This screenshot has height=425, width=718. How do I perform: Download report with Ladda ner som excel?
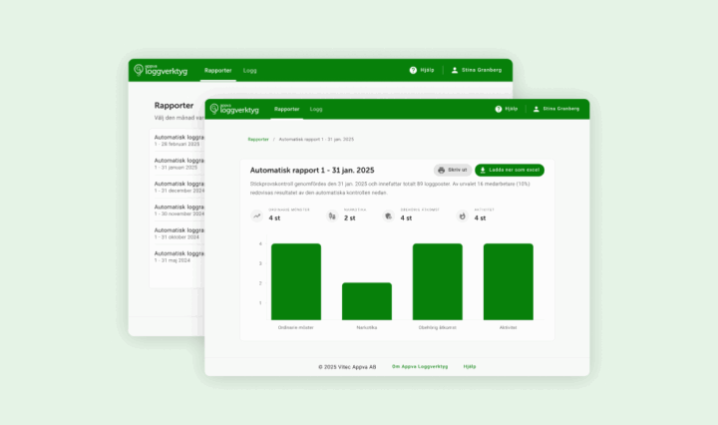pos(509,171)
